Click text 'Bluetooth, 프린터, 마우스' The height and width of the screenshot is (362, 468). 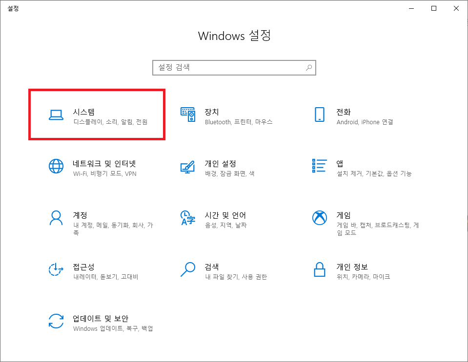[239, 122]
